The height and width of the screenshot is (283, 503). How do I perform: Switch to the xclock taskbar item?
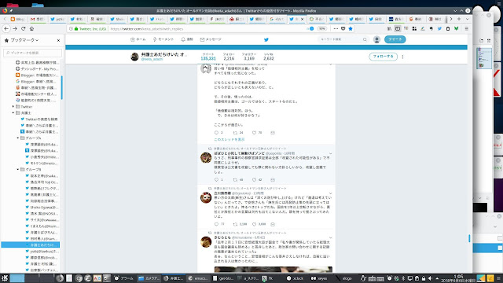point(296,278)
